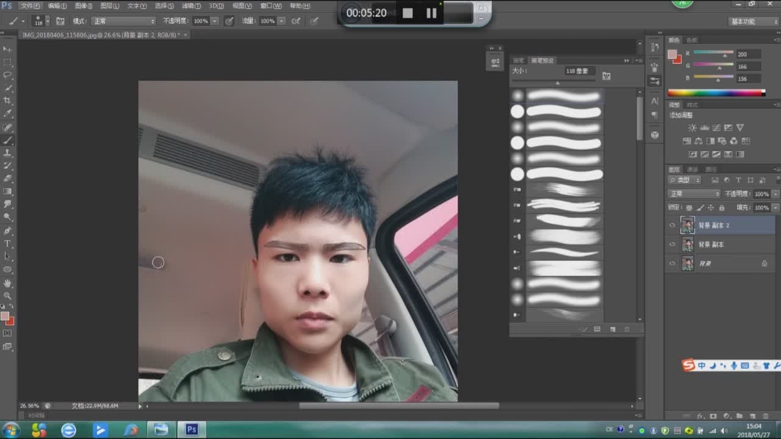
Task: Add a Curves adjustment
Action: click(716, 127)
